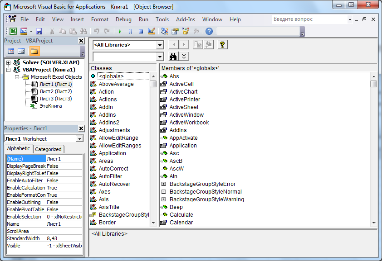
Task: Click View Definition icon in Object Browser
Action: point(209,45)
